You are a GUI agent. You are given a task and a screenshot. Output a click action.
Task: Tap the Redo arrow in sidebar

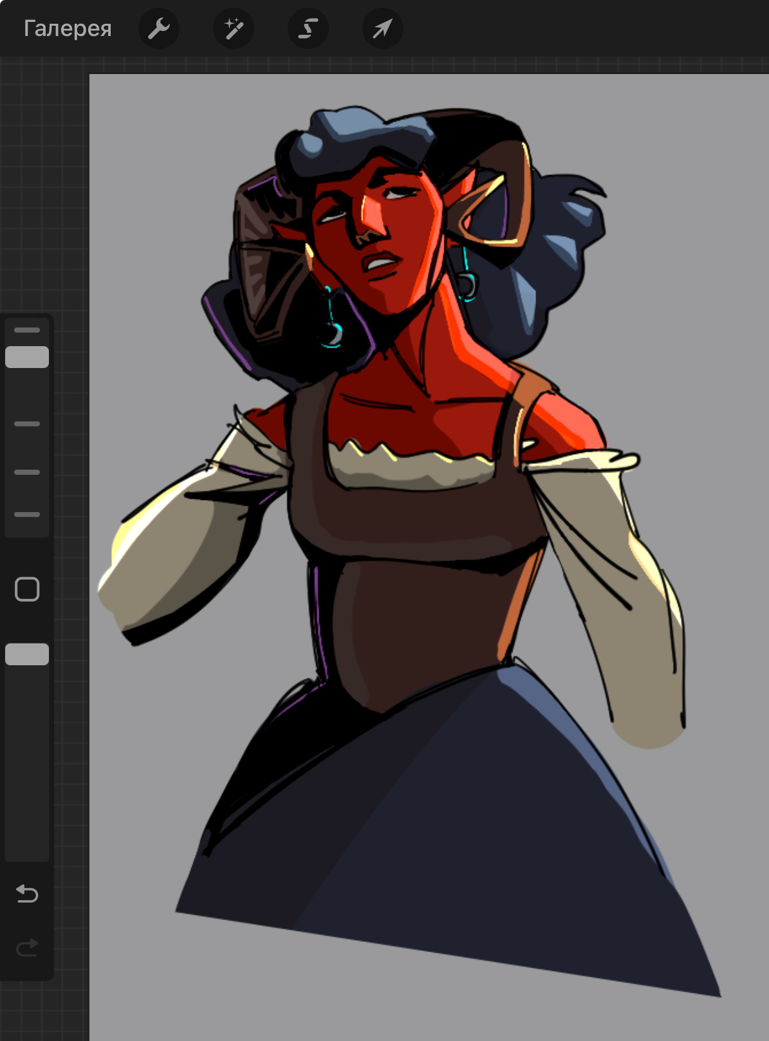tap(27, 948)
